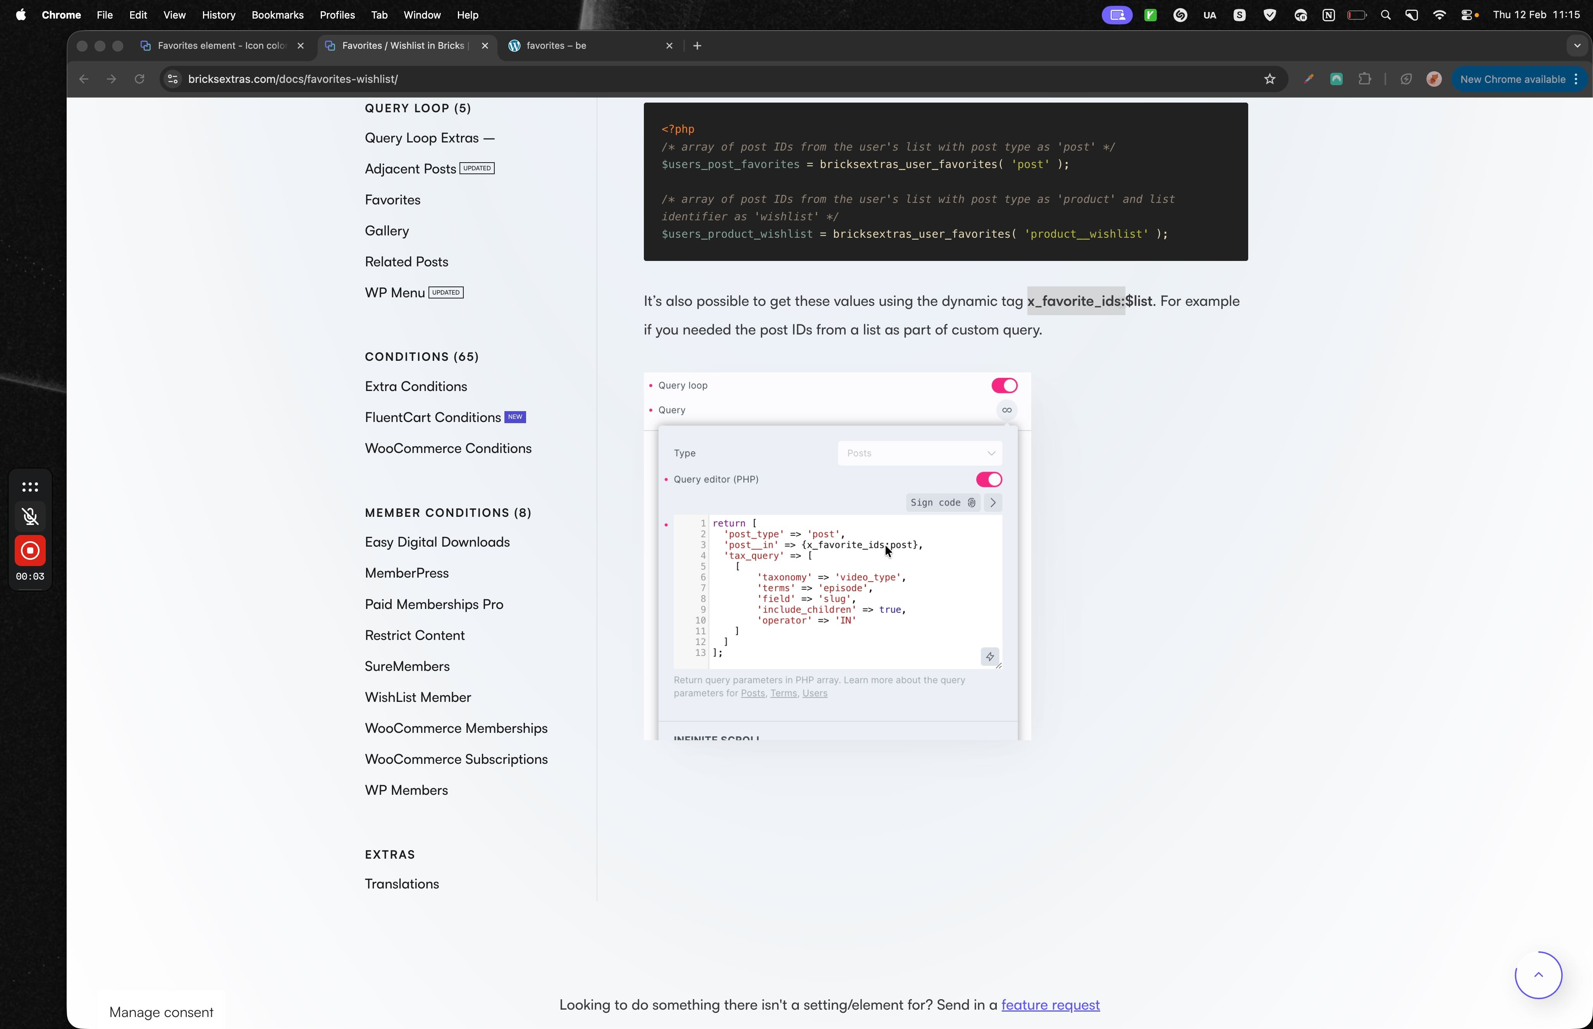Click the browser forward arrow
This screenshot has width=1593, height=1029.
(x=111, y=79)
